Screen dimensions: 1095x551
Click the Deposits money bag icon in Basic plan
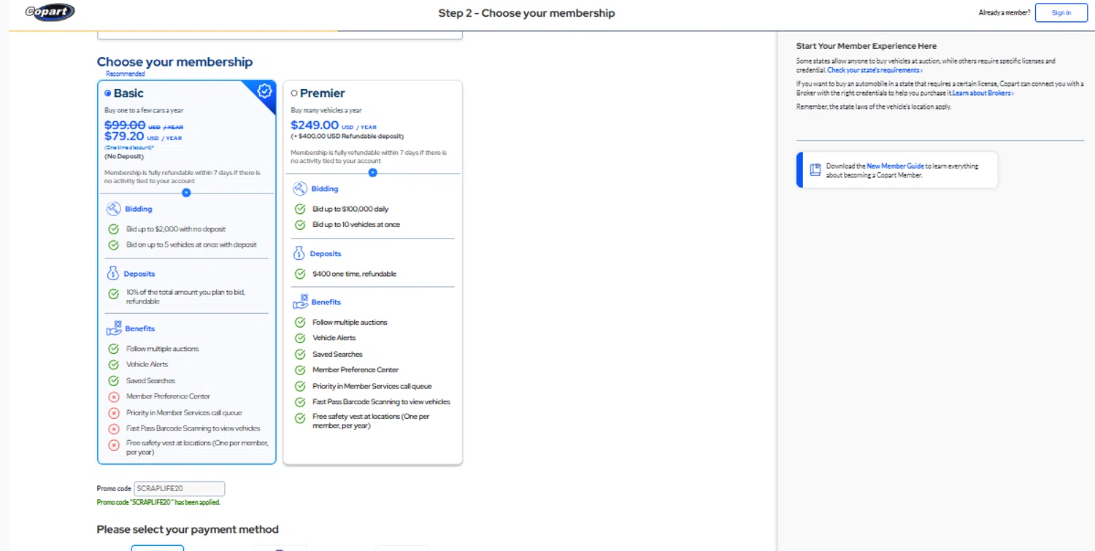(x=112, y=274)
